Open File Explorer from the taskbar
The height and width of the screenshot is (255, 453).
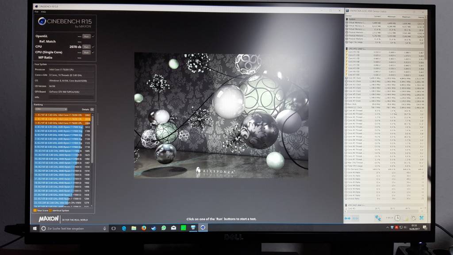pos(134,228)
